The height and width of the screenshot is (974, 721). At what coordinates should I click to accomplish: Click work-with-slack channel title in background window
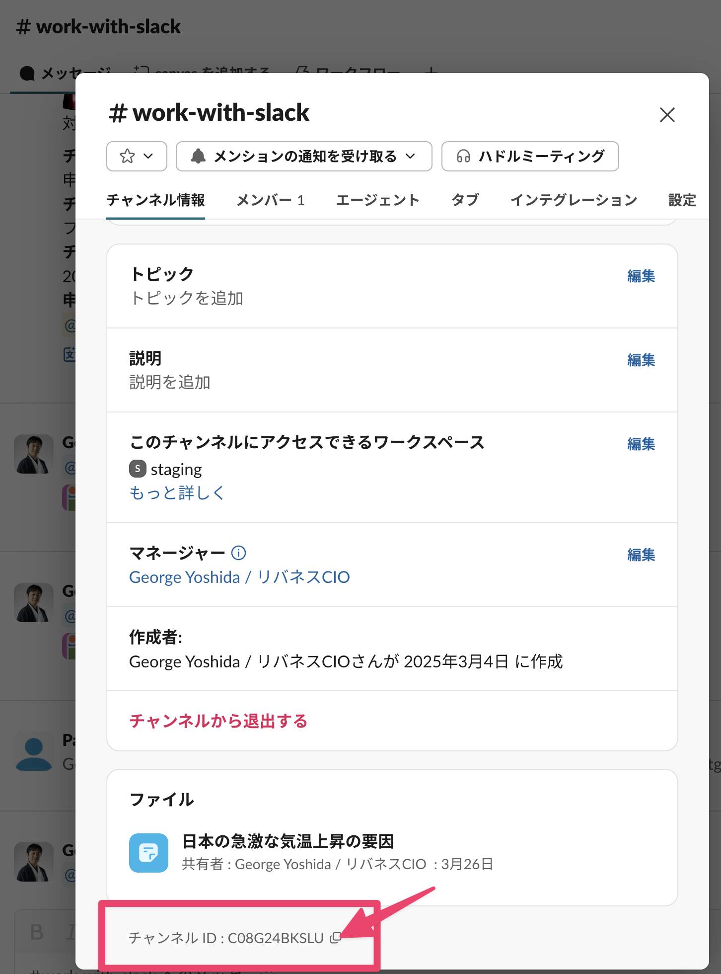pyautogui.click(x=98, y=26)
